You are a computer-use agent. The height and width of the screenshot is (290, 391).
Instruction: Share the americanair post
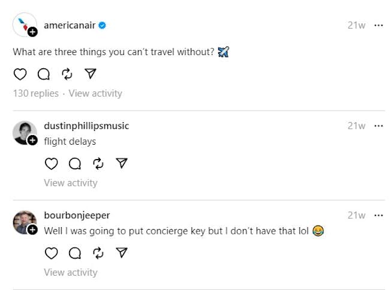click(x=90, y=74)
